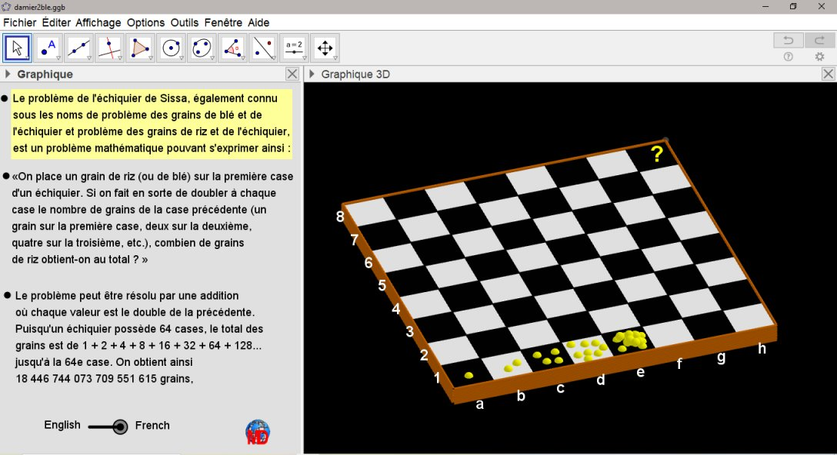Select the Move arrow tool
The height and width of the screenshot is (455, 837).
(17, 48)
